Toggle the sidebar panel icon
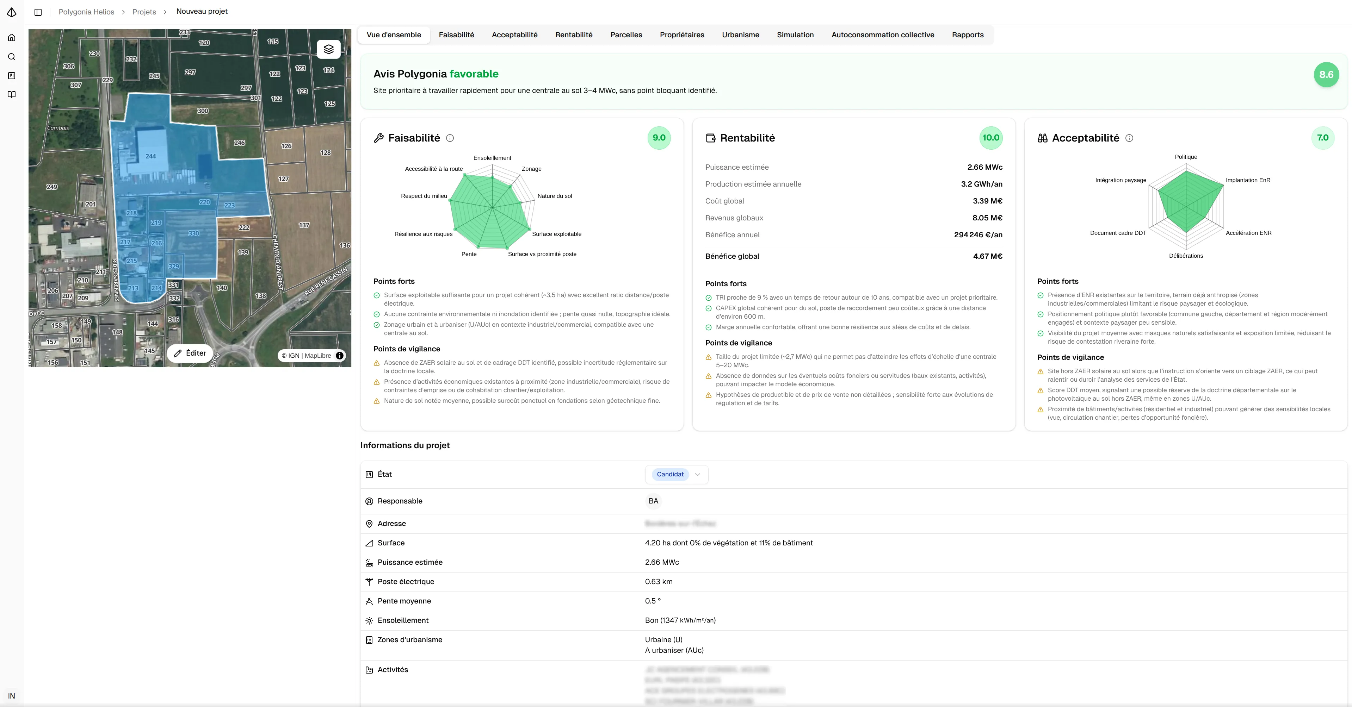 [38, 12]
